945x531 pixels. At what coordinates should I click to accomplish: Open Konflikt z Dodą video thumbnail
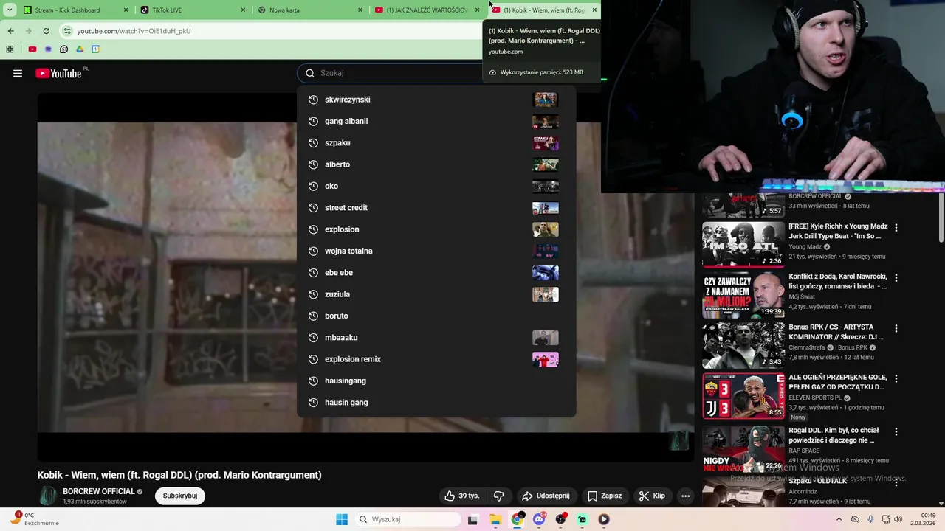coord(743,295)
